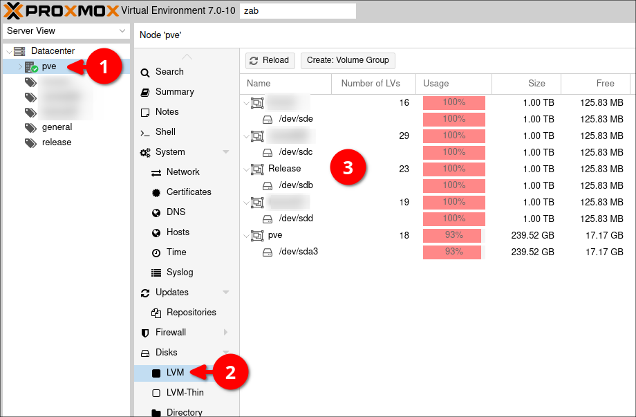Collapse the Release volume group row
The height and width of the screenshot is (417, 636).
click(x=246, y=169)
